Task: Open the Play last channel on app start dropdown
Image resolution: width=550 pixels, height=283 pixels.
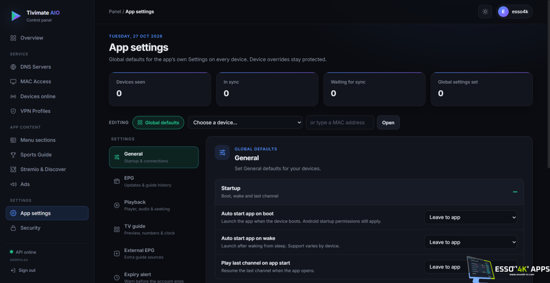Action: tap(471, 267)
